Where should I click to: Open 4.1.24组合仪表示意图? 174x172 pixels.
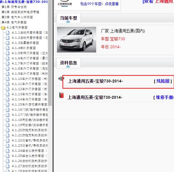pyautogui.click(x=29, y=151)
